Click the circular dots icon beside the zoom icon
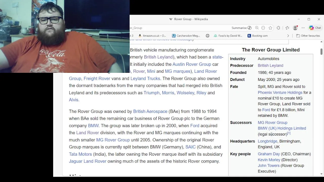Screen dimensions: 324x182 click(263, 28)
